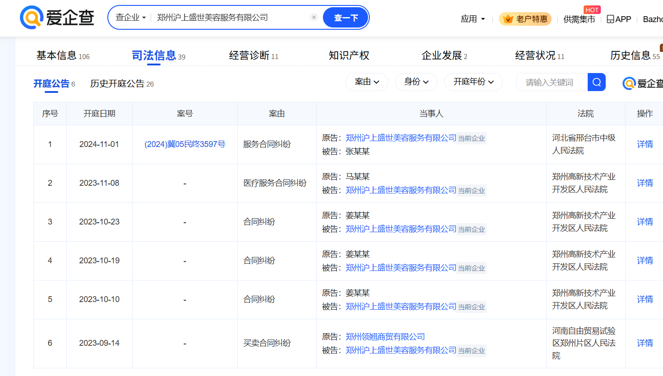Screen dimensions: 663x376
Task: Expand the 查企业 search type dropdown
Action: (x=130, y=18)
